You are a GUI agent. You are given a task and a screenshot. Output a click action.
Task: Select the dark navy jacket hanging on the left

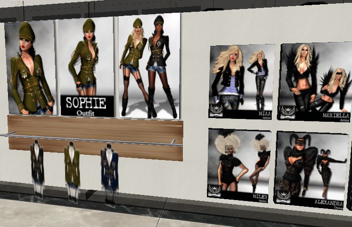pos(37,162)
